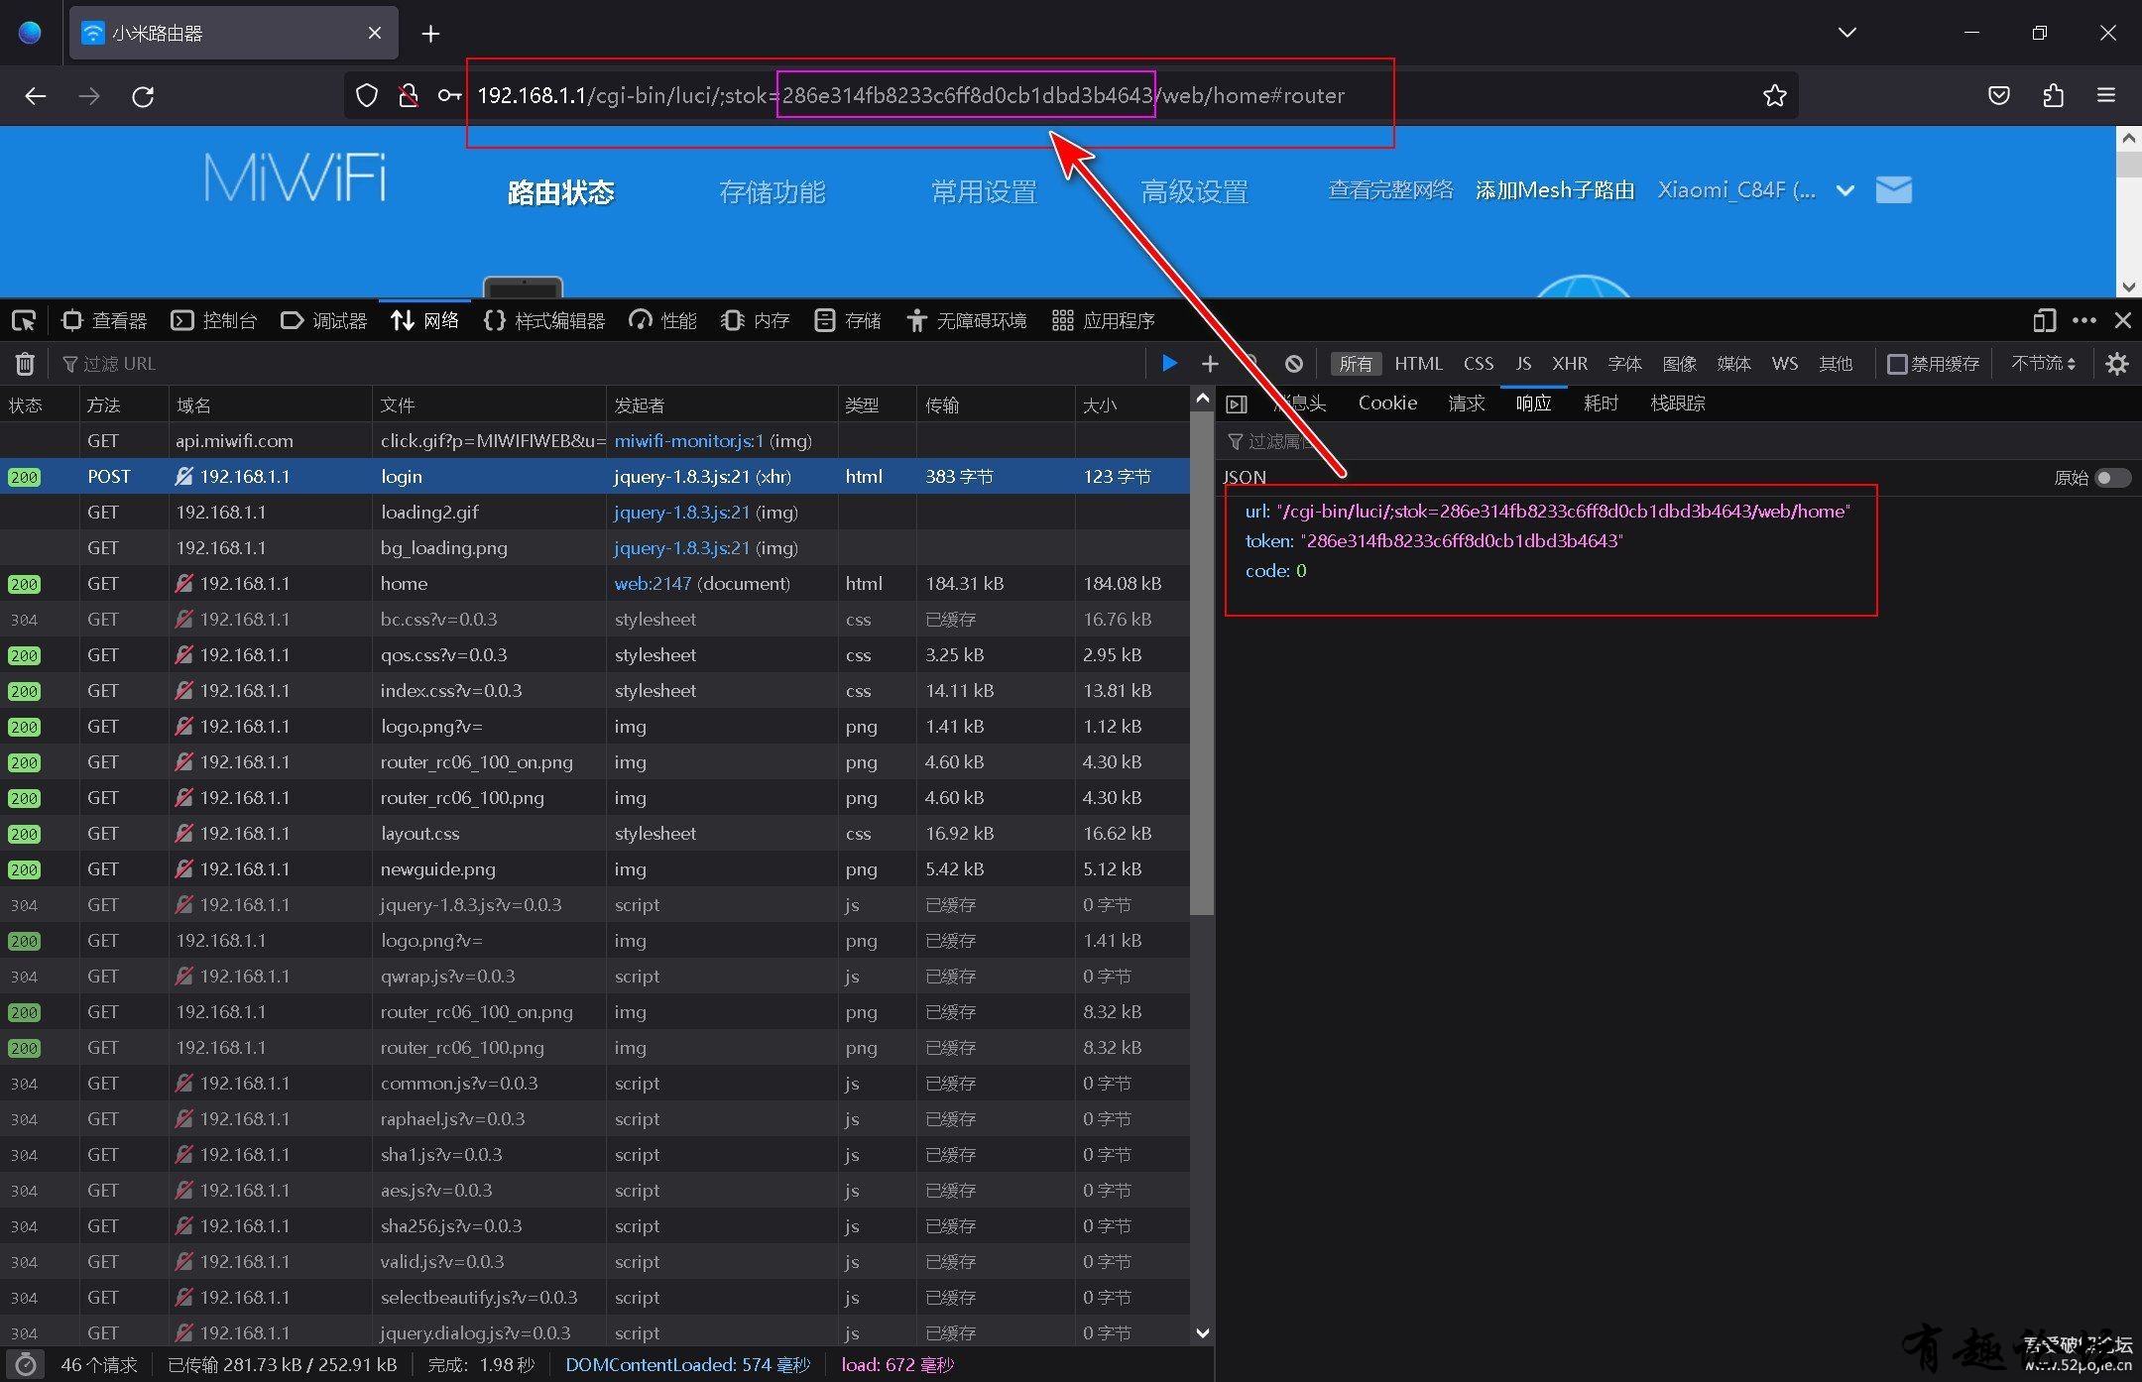Switch to the 查看器 inspector tab
Image resolution: width=2142 pixels, height=1382 pixels.
pyautogui.click(x=104, y=321)
